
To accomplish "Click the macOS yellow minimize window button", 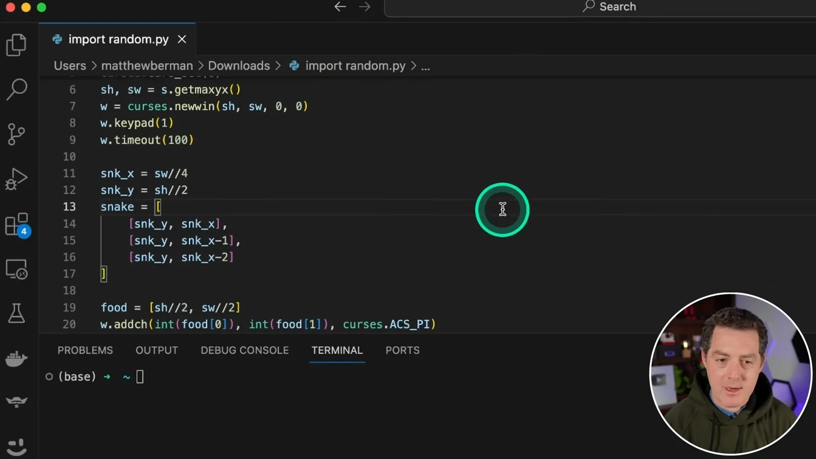I will (26, 7).
